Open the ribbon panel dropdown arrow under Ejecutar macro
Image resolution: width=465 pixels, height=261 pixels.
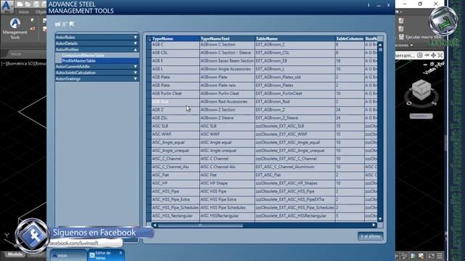point(411,45)
